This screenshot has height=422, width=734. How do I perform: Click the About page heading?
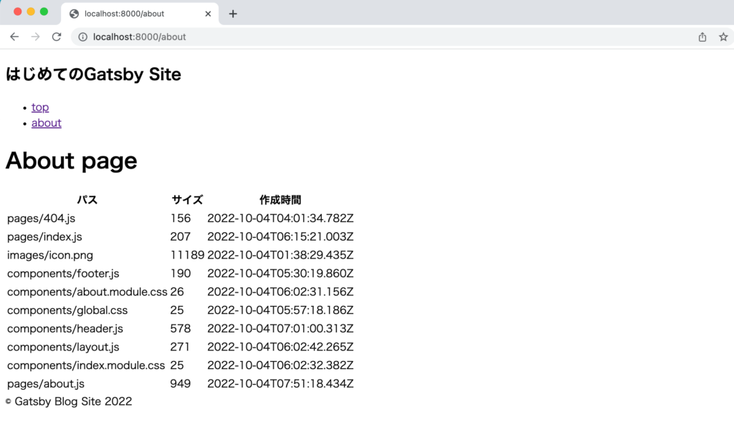click(x=71, y=160)
